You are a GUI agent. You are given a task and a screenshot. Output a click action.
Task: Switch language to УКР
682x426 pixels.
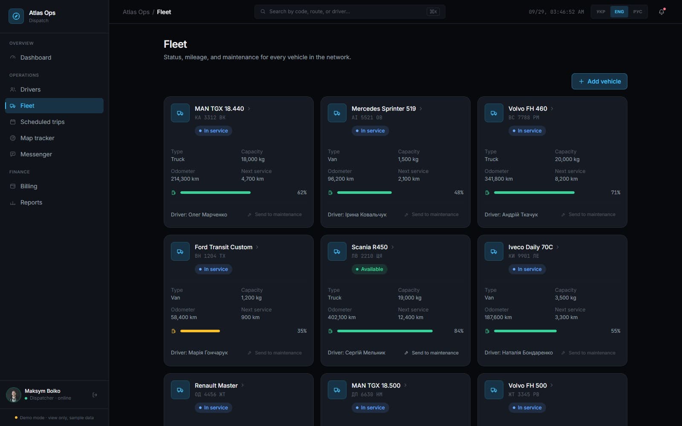(601, 12)
